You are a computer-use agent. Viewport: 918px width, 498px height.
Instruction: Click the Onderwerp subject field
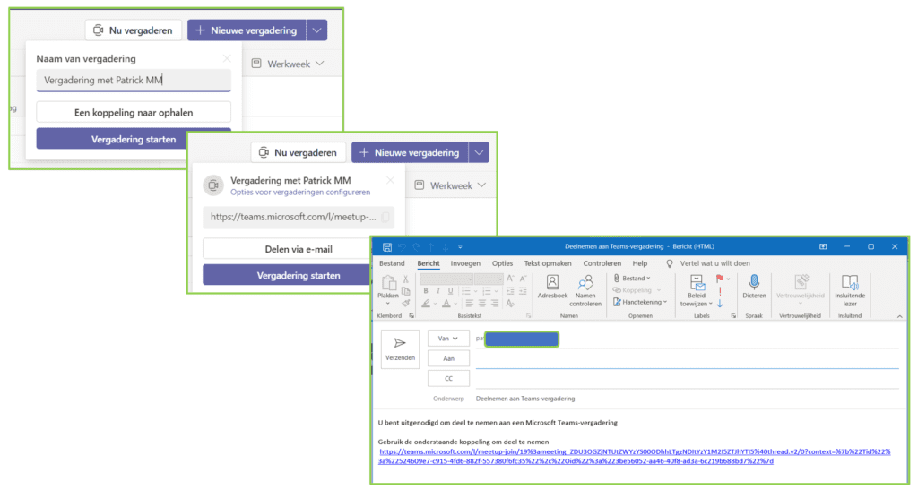pyautogui.click(x=687, y=399)
